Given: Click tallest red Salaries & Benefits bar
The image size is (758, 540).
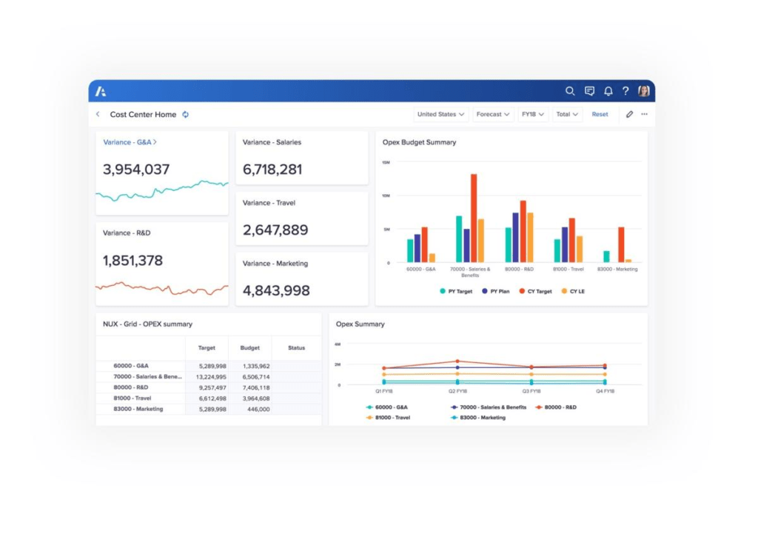Looking at the screenshot, I should click(x=474, y=219).
